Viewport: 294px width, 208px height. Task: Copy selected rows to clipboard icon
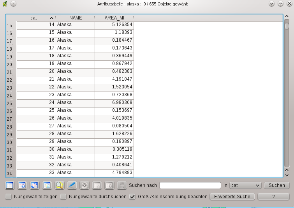tap(47, 185)
